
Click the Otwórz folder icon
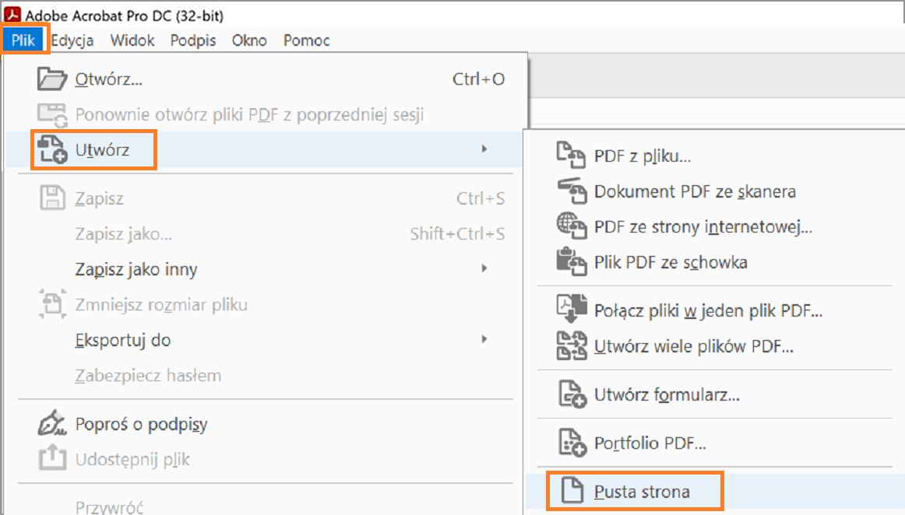48,78
